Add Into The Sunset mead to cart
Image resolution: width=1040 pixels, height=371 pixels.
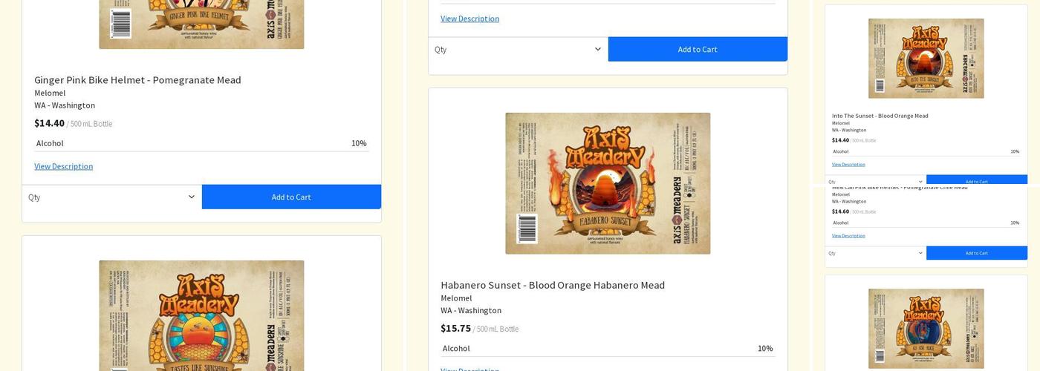point(976,180)
